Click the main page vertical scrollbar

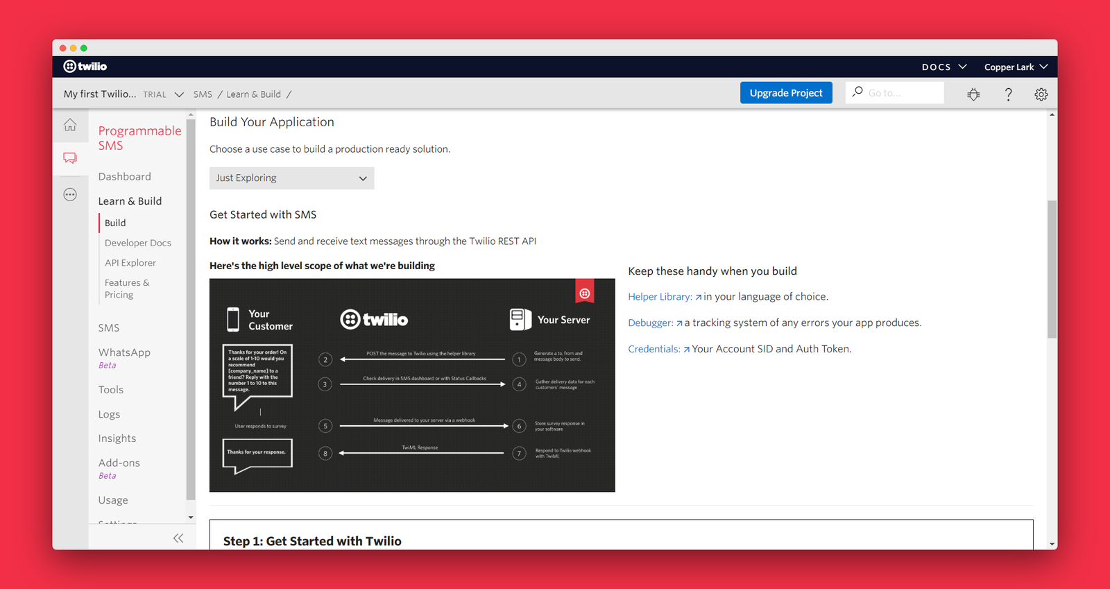point(1052,269)
